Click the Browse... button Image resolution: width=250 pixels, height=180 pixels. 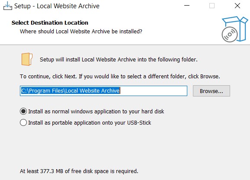[x=211, y=91]
